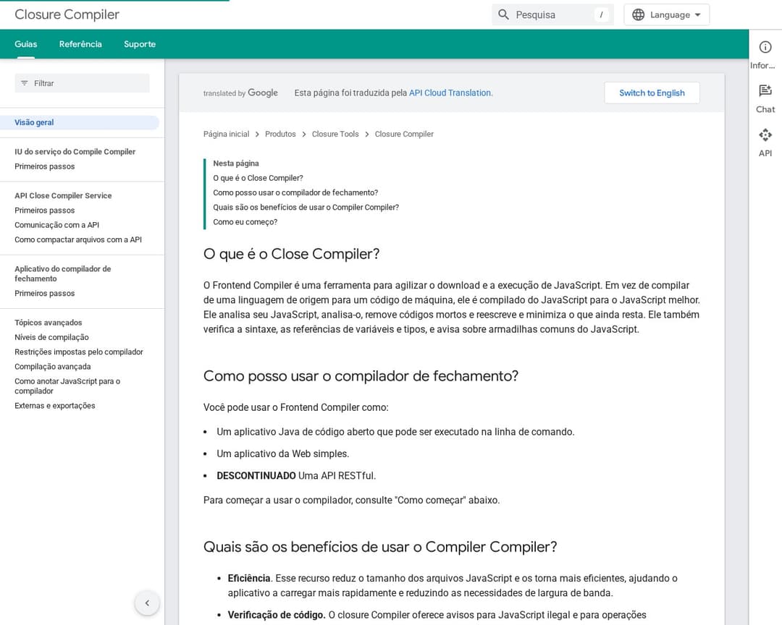Jump to Como eu começo? section
This screenshot has width=782, height=625.
point(245,222)
